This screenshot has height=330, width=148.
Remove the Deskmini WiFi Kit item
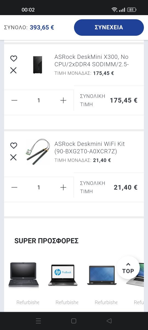point(13,157)
